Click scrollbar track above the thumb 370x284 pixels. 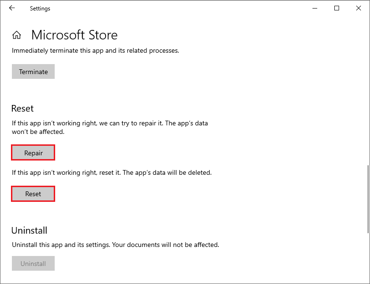click(x=368, y=95)
